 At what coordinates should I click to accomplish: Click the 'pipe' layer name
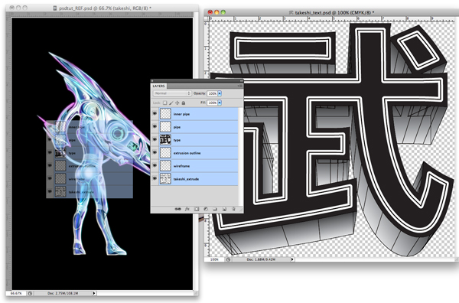[x=177, y=127]
